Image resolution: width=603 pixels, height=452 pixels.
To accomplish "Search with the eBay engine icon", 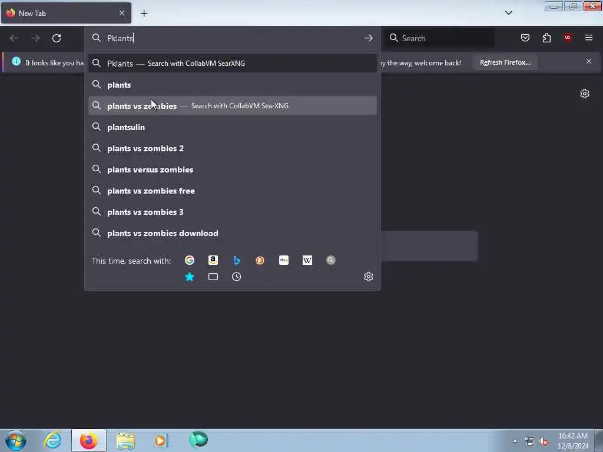I will pyautogui.click(x=284, y=260).
